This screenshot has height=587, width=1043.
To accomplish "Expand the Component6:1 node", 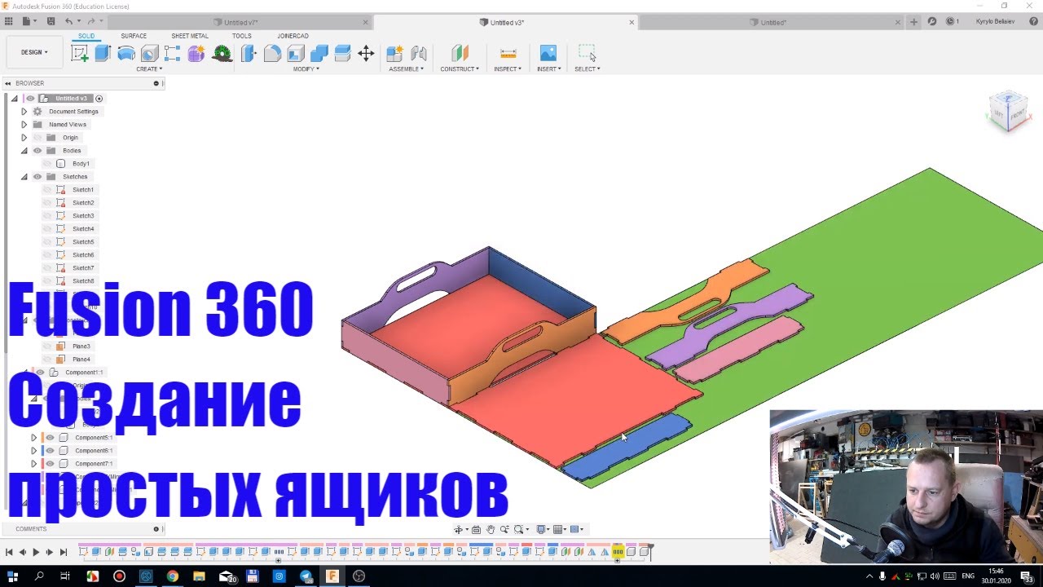I will [x=33, y=451].
